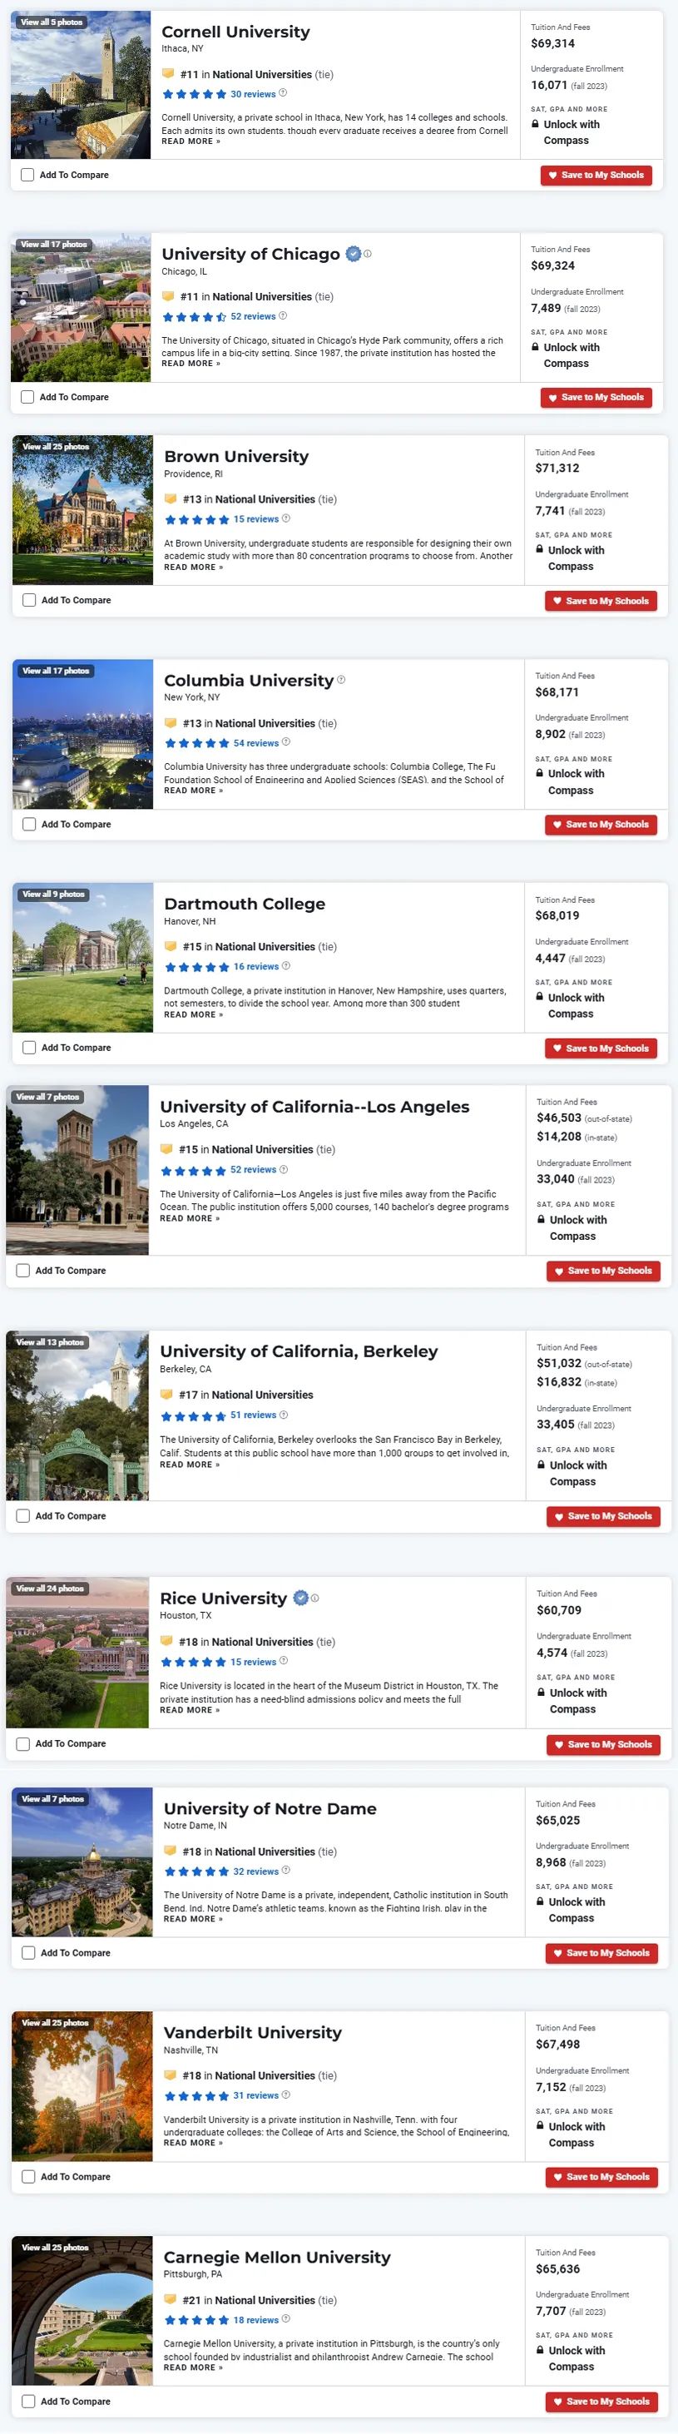Click info icon beside Cornell's 30 reviews

coord(284,93)
